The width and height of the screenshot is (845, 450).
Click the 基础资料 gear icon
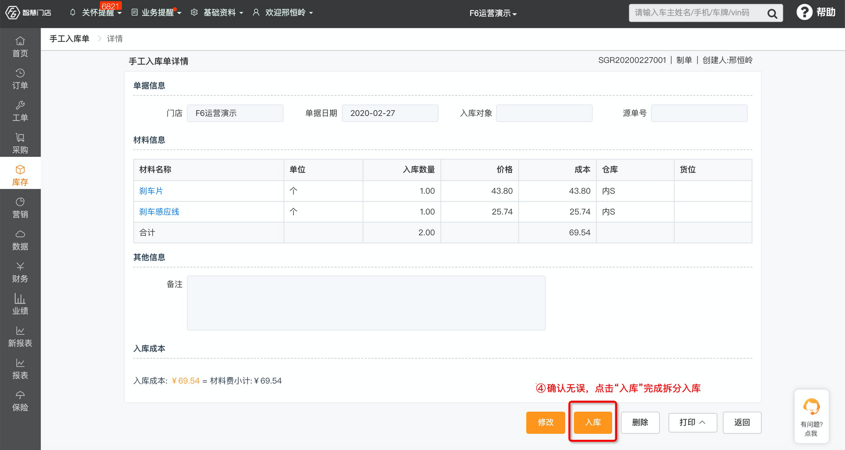coord(194,12)
